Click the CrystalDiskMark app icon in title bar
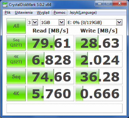The width and height of the screenshot is (129, 118). point(5,4)
